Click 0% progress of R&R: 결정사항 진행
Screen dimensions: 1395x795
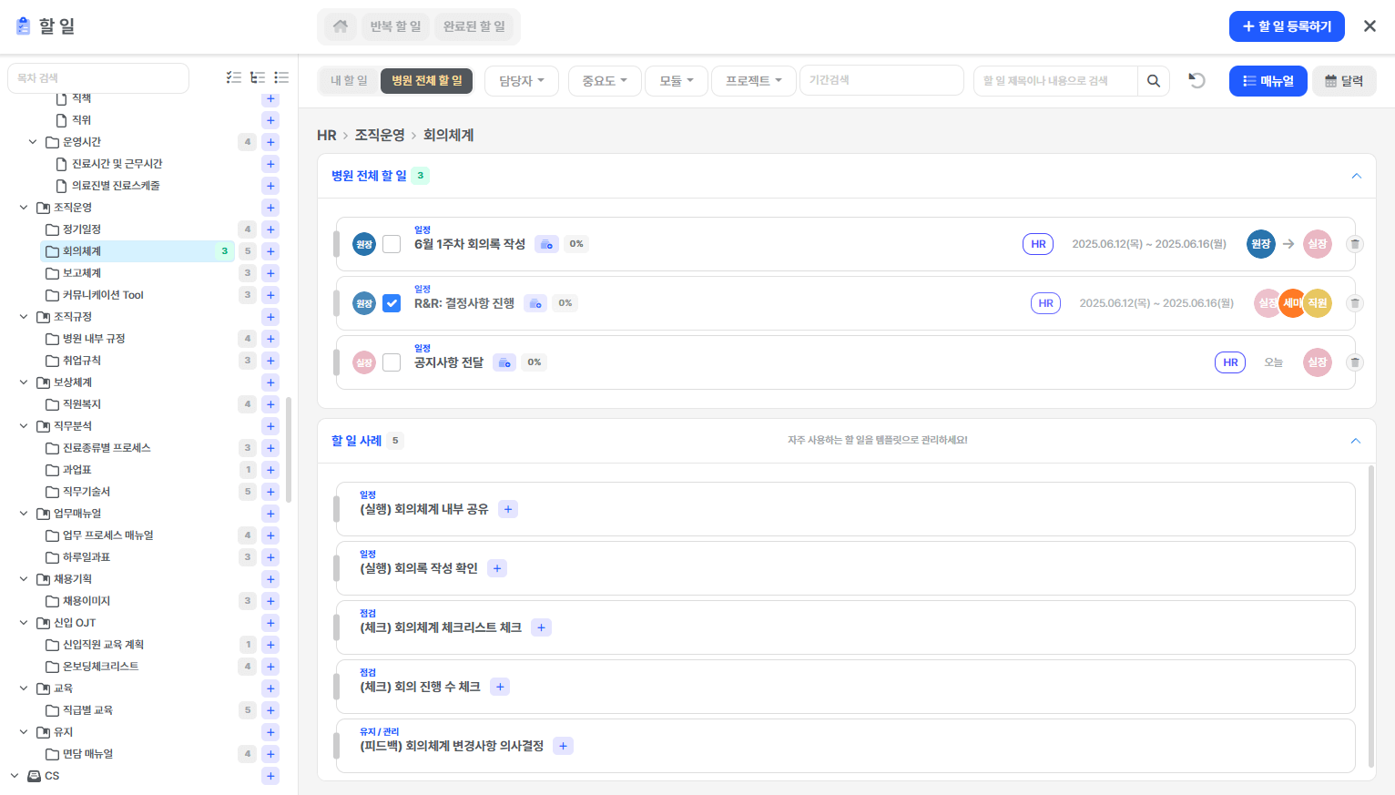(565, 303)
